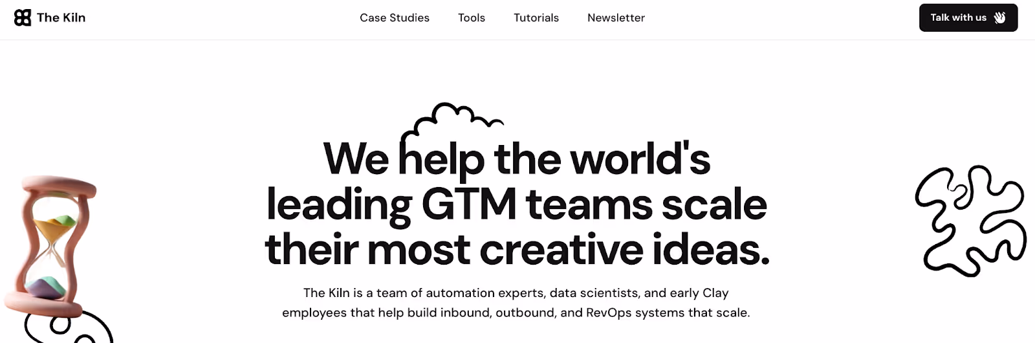Go to the Tools page
This screenshot has height=343, width=1035.
(x=472, y=18)
